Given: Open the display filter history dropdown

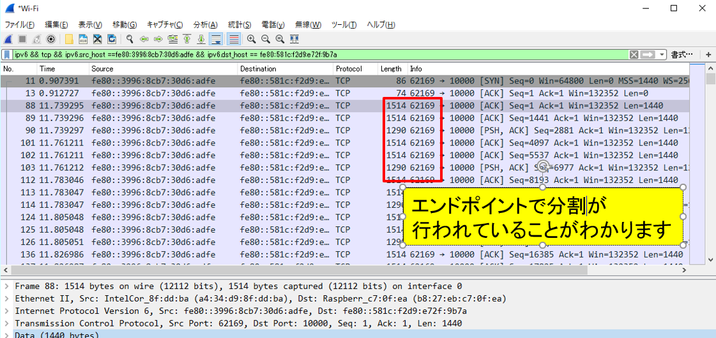Looking at the screenshot, I should pos(662,55).
